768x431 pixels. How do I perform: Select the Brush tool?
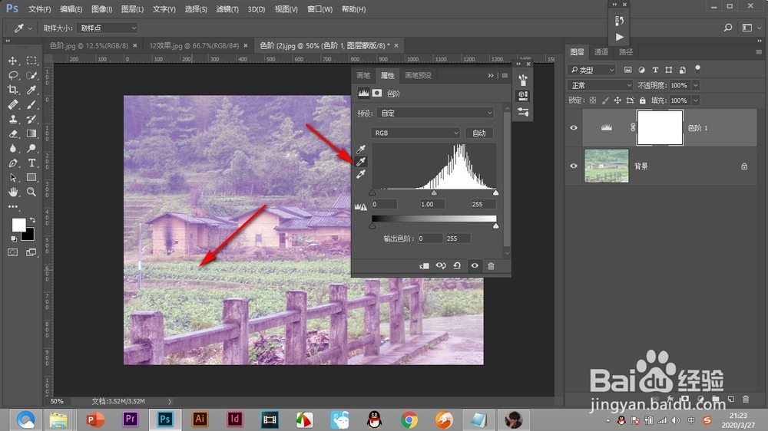coord(31,104)
